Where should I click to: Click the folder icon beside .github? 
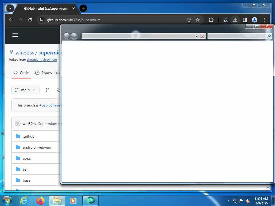(x=18, y=136)
